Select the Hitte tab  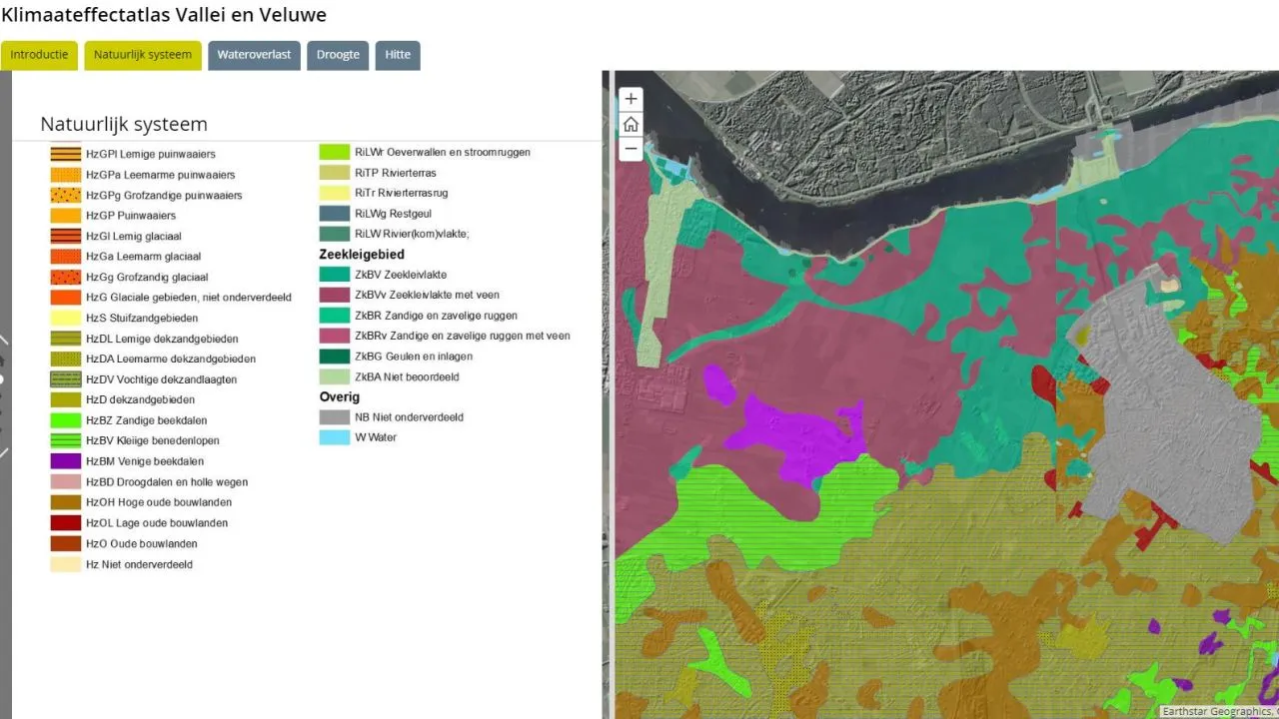click(398, 55)
